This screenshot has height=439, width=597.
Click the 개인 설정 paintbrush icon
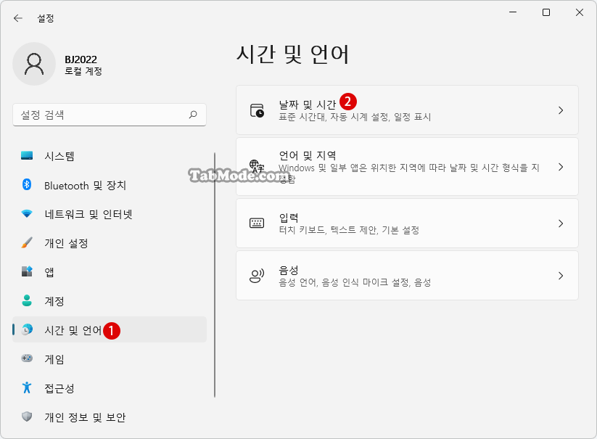pyautogui.click(x=27, y=242)
